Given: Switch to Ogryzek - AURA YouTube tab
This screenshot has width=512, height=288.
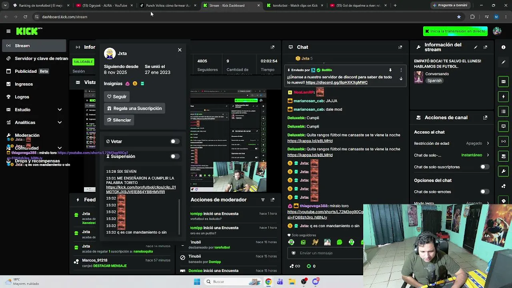Looking at the screenshot, I should [x=104, y=6].
